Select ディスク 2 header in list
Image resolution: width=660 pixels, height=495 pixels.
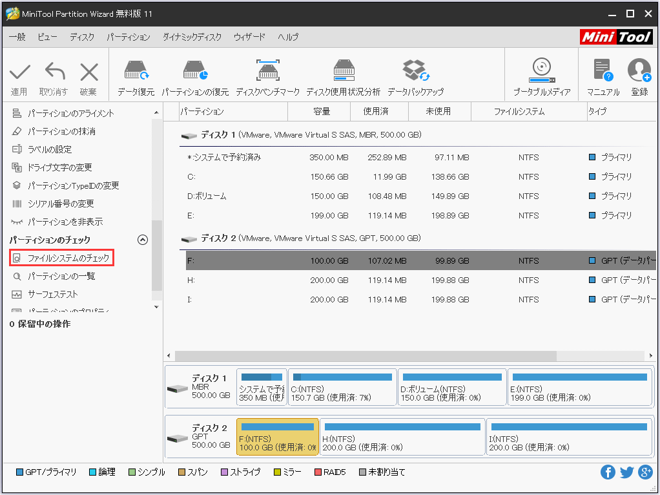click(x=301, y=238)
